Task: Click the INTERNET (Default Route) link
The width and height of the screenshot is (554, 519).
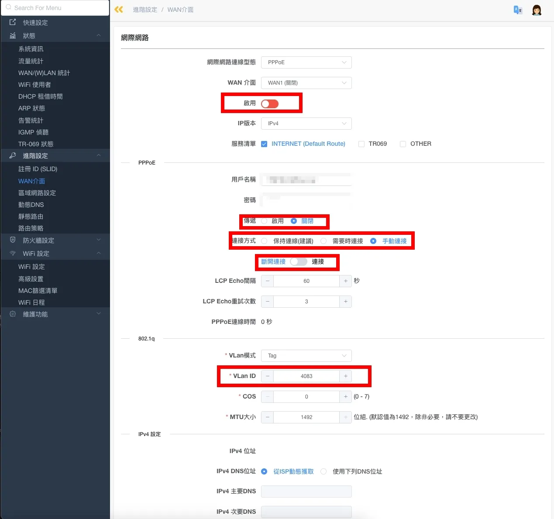Action: coord(308,144)
